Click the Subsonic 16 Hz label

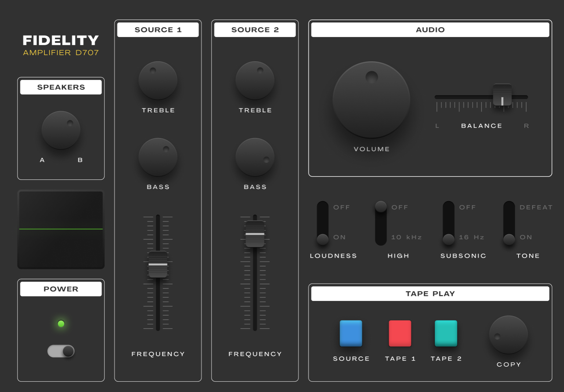pyautogui.click(x=471, y=237)
